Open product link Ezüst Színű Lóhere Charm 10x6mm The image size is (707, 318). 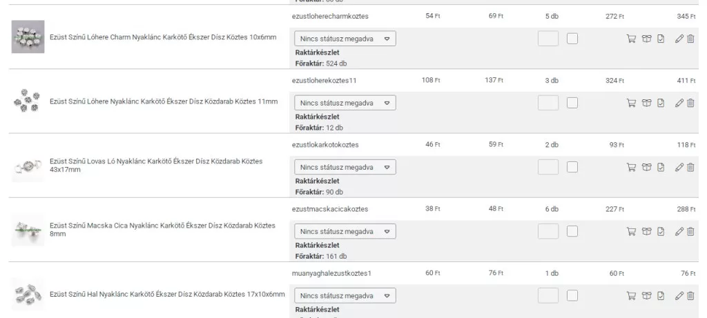coord(163,37)
